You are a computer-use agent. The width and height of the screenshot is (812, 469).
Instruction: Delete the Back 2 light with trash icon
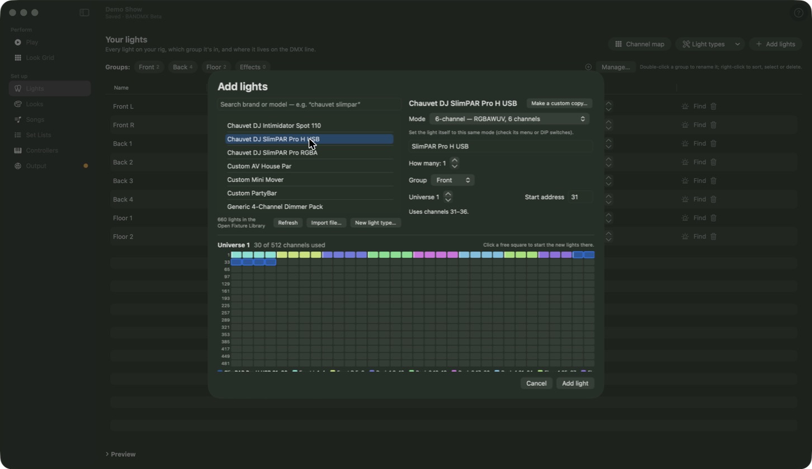tap(714, 162)
